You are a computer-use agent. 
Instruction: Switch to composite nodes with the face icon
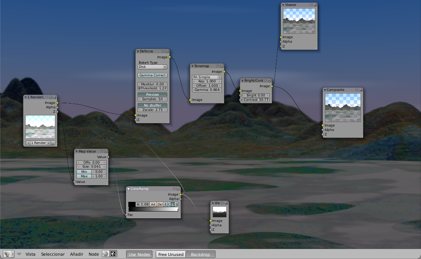pos(113,254)
